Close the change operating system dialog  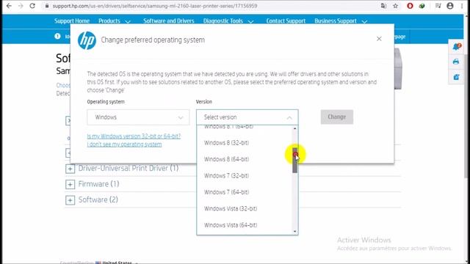point(379,39)
